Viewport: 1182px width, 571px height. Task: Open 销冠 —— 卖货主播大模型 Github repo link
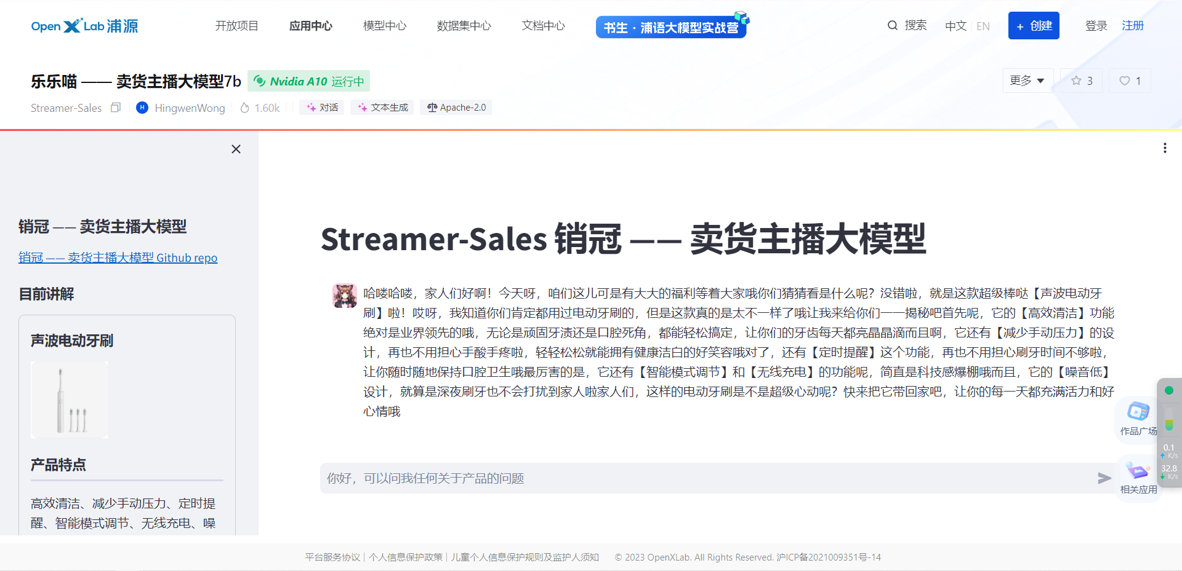click(118, 258)
